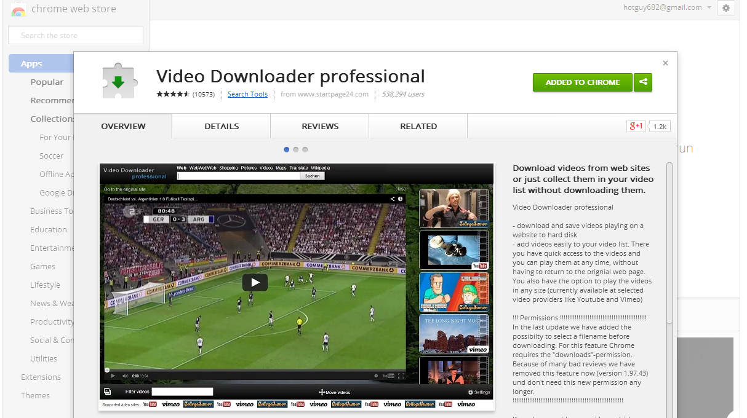
Task: Click the Move videos cross icon
Action: pos(321,392)
